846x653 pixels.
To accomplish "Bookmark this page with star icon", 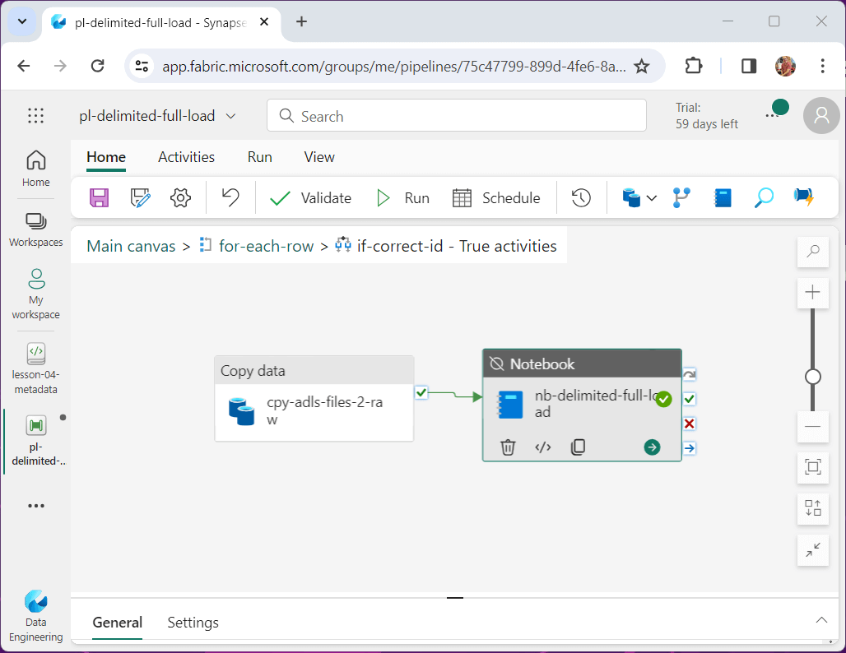I will 642,67.
